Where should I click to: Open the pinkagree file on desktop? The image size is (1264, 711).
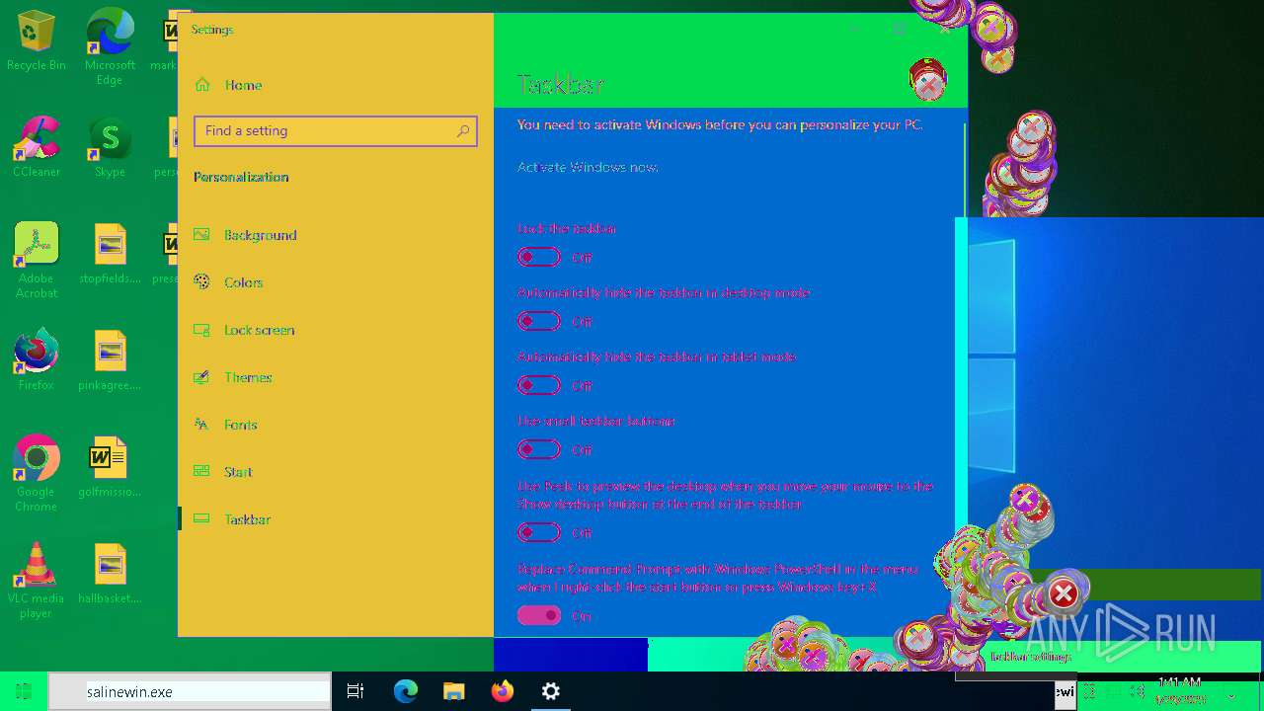click(110, 360)
